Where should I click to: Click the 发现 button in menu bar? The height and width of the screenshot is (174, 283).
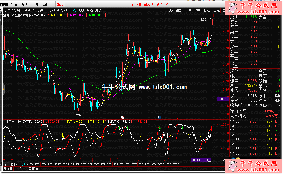point(60,4)
